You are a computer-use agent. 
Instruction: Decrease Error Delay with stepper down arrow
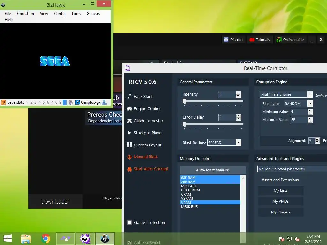click(238, 119)
